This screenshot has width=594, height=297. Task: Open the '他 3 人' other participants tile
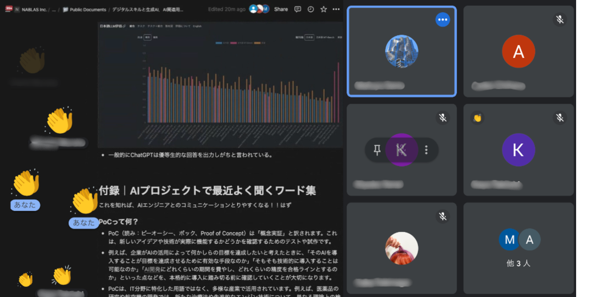click(x=519, y=248)
